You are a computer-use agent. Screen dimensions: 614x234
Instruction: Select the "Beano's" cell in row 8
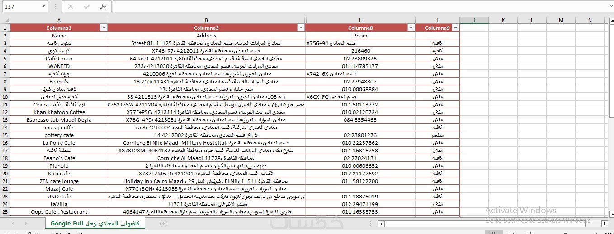coord(59,82)
